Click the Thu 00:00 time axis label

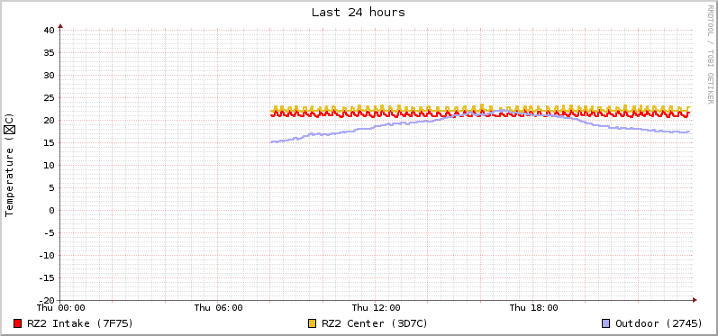pyautogui.click(x=61, y=307)
